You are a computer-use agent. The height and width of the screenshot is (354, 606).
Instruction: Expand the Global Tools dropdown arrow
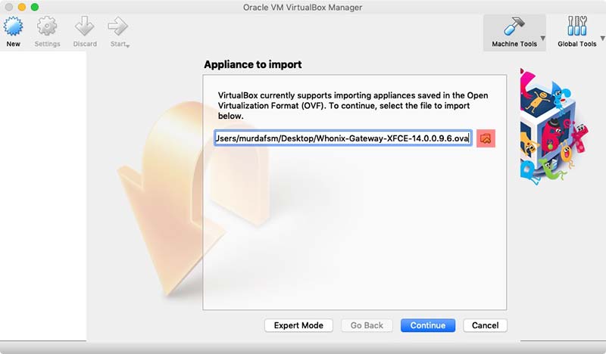(602, 38)
